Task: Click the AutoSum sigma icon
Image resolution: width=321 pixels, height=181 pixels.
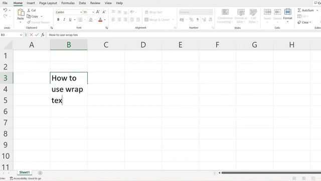Action: 299,10
